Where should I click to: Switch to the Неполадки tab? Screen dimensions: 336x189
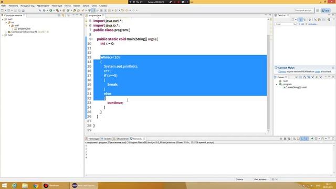pyautogui.click(x=92, y=139)
